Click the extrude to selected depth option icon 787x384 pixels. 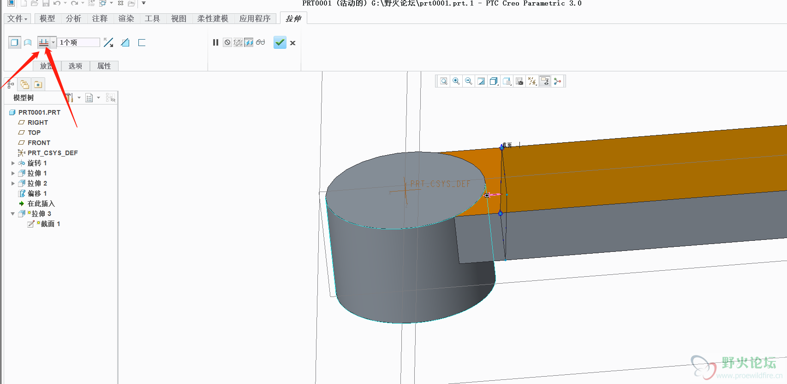44,42
